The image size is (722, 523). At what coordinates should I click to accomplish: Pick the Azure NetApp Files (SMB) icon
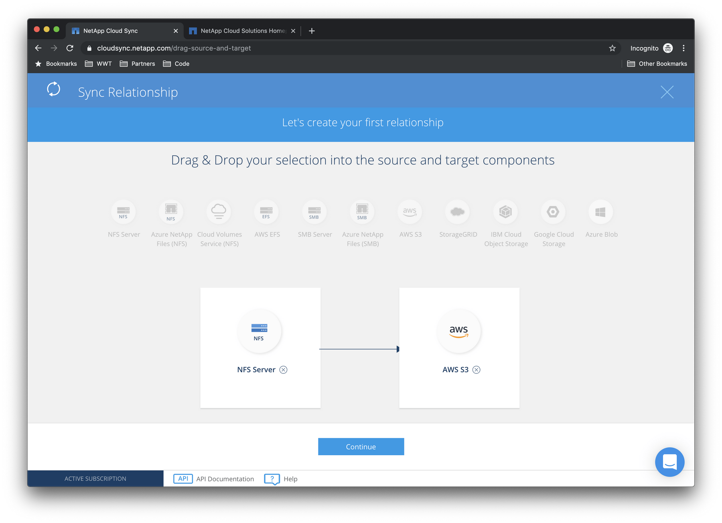point(362,211)
